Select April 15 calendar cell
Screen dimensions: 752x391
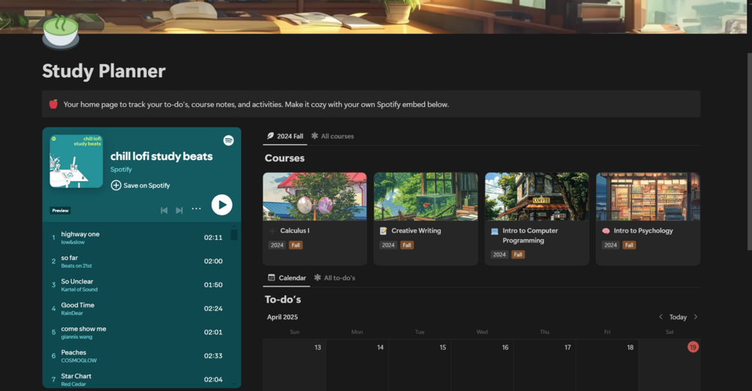(x=420, y=365)
